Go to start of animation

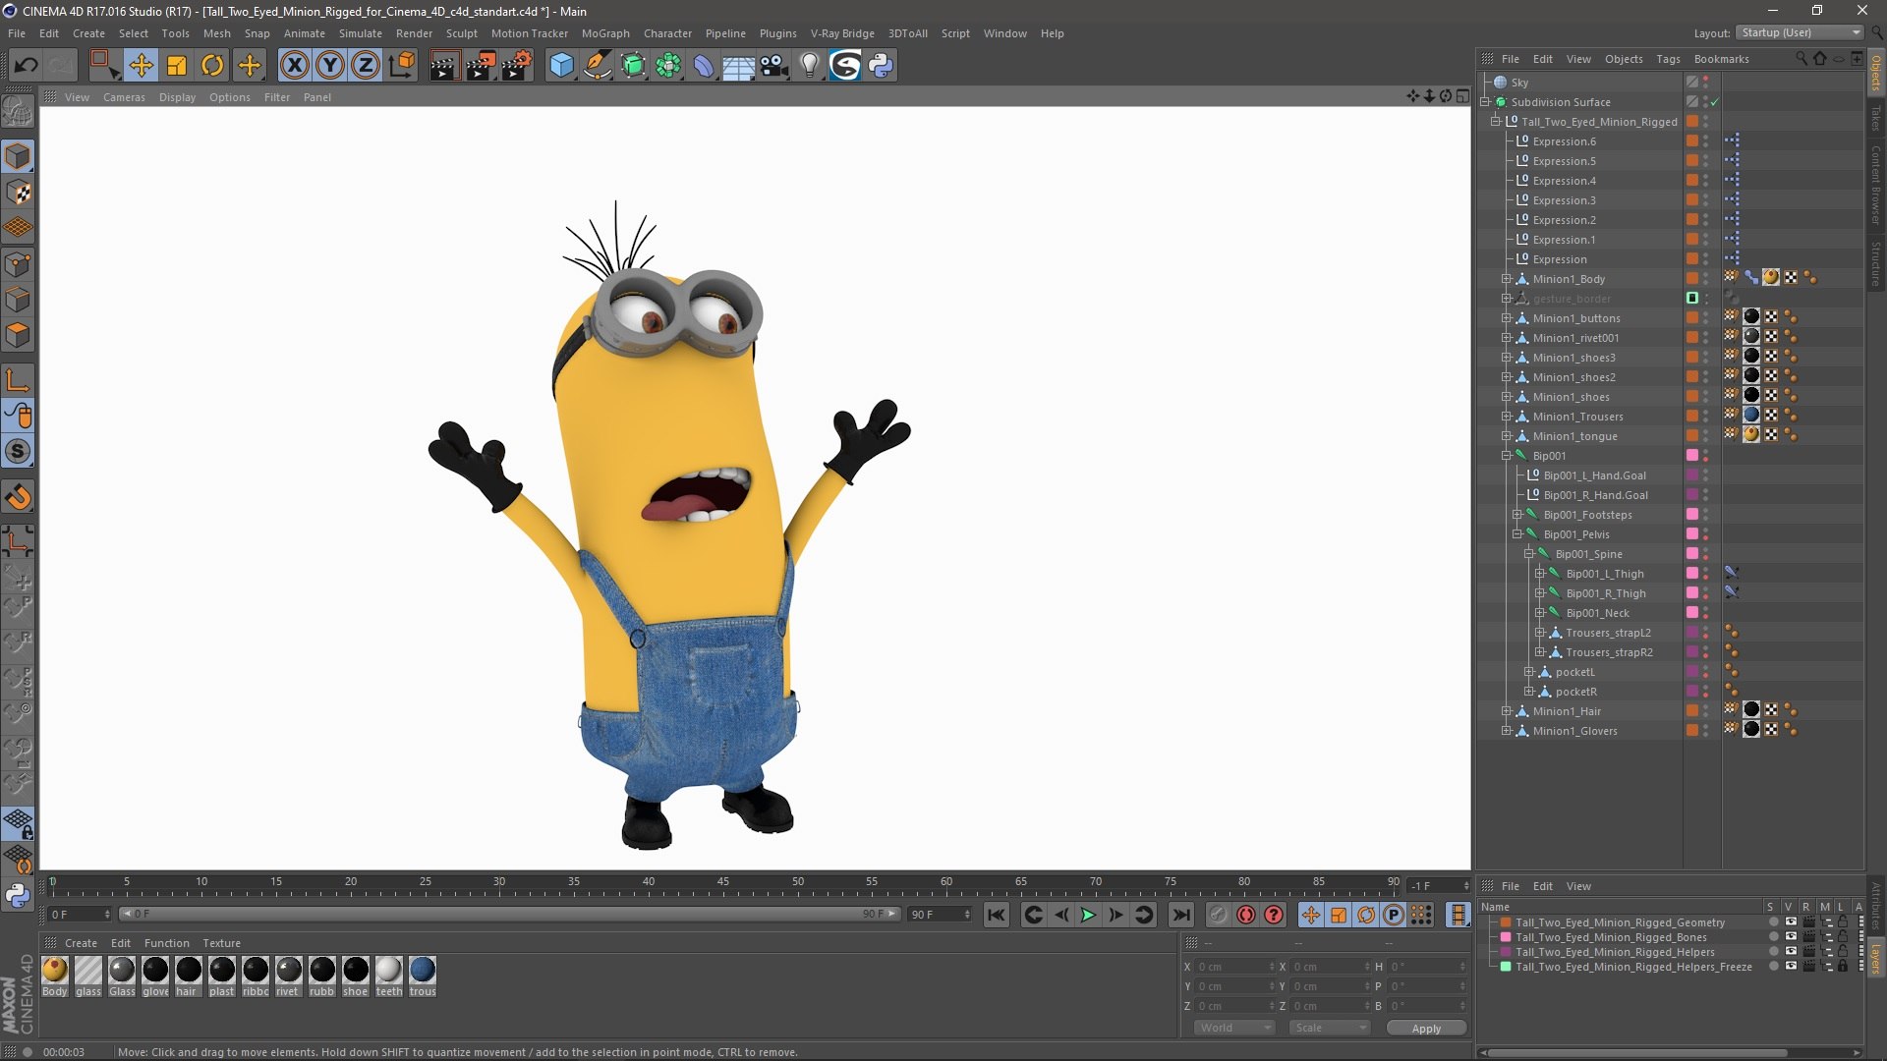tap(997, 915)
